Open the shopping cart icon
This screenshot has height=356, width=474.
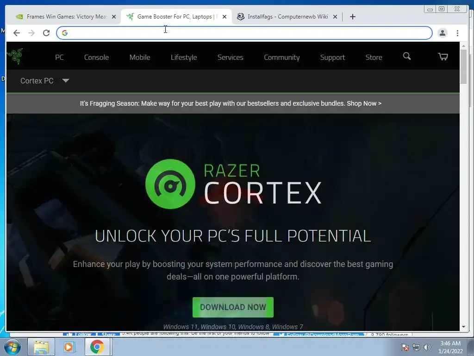click(x=443, y=56)
